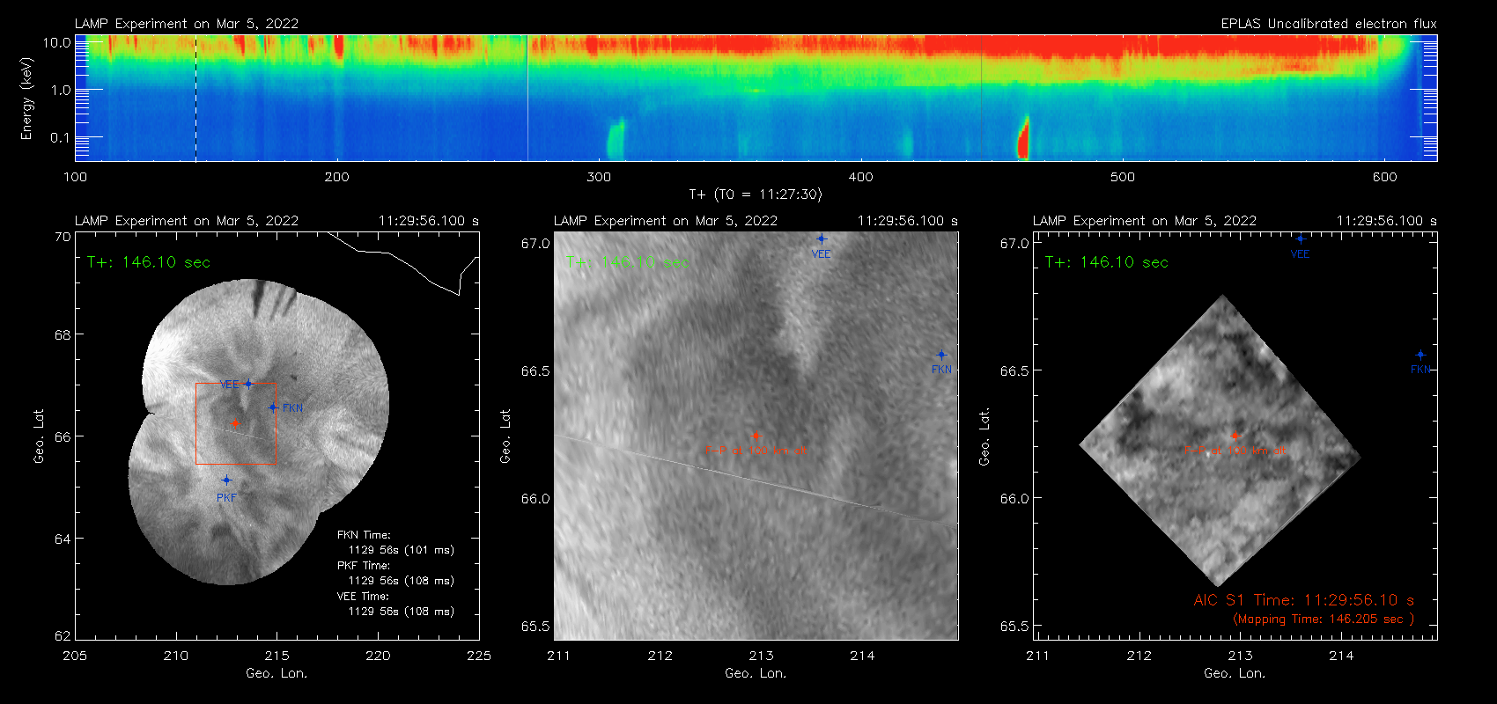
Task: Click the "Energy (keV)" axis label
Action: point(26,99)
